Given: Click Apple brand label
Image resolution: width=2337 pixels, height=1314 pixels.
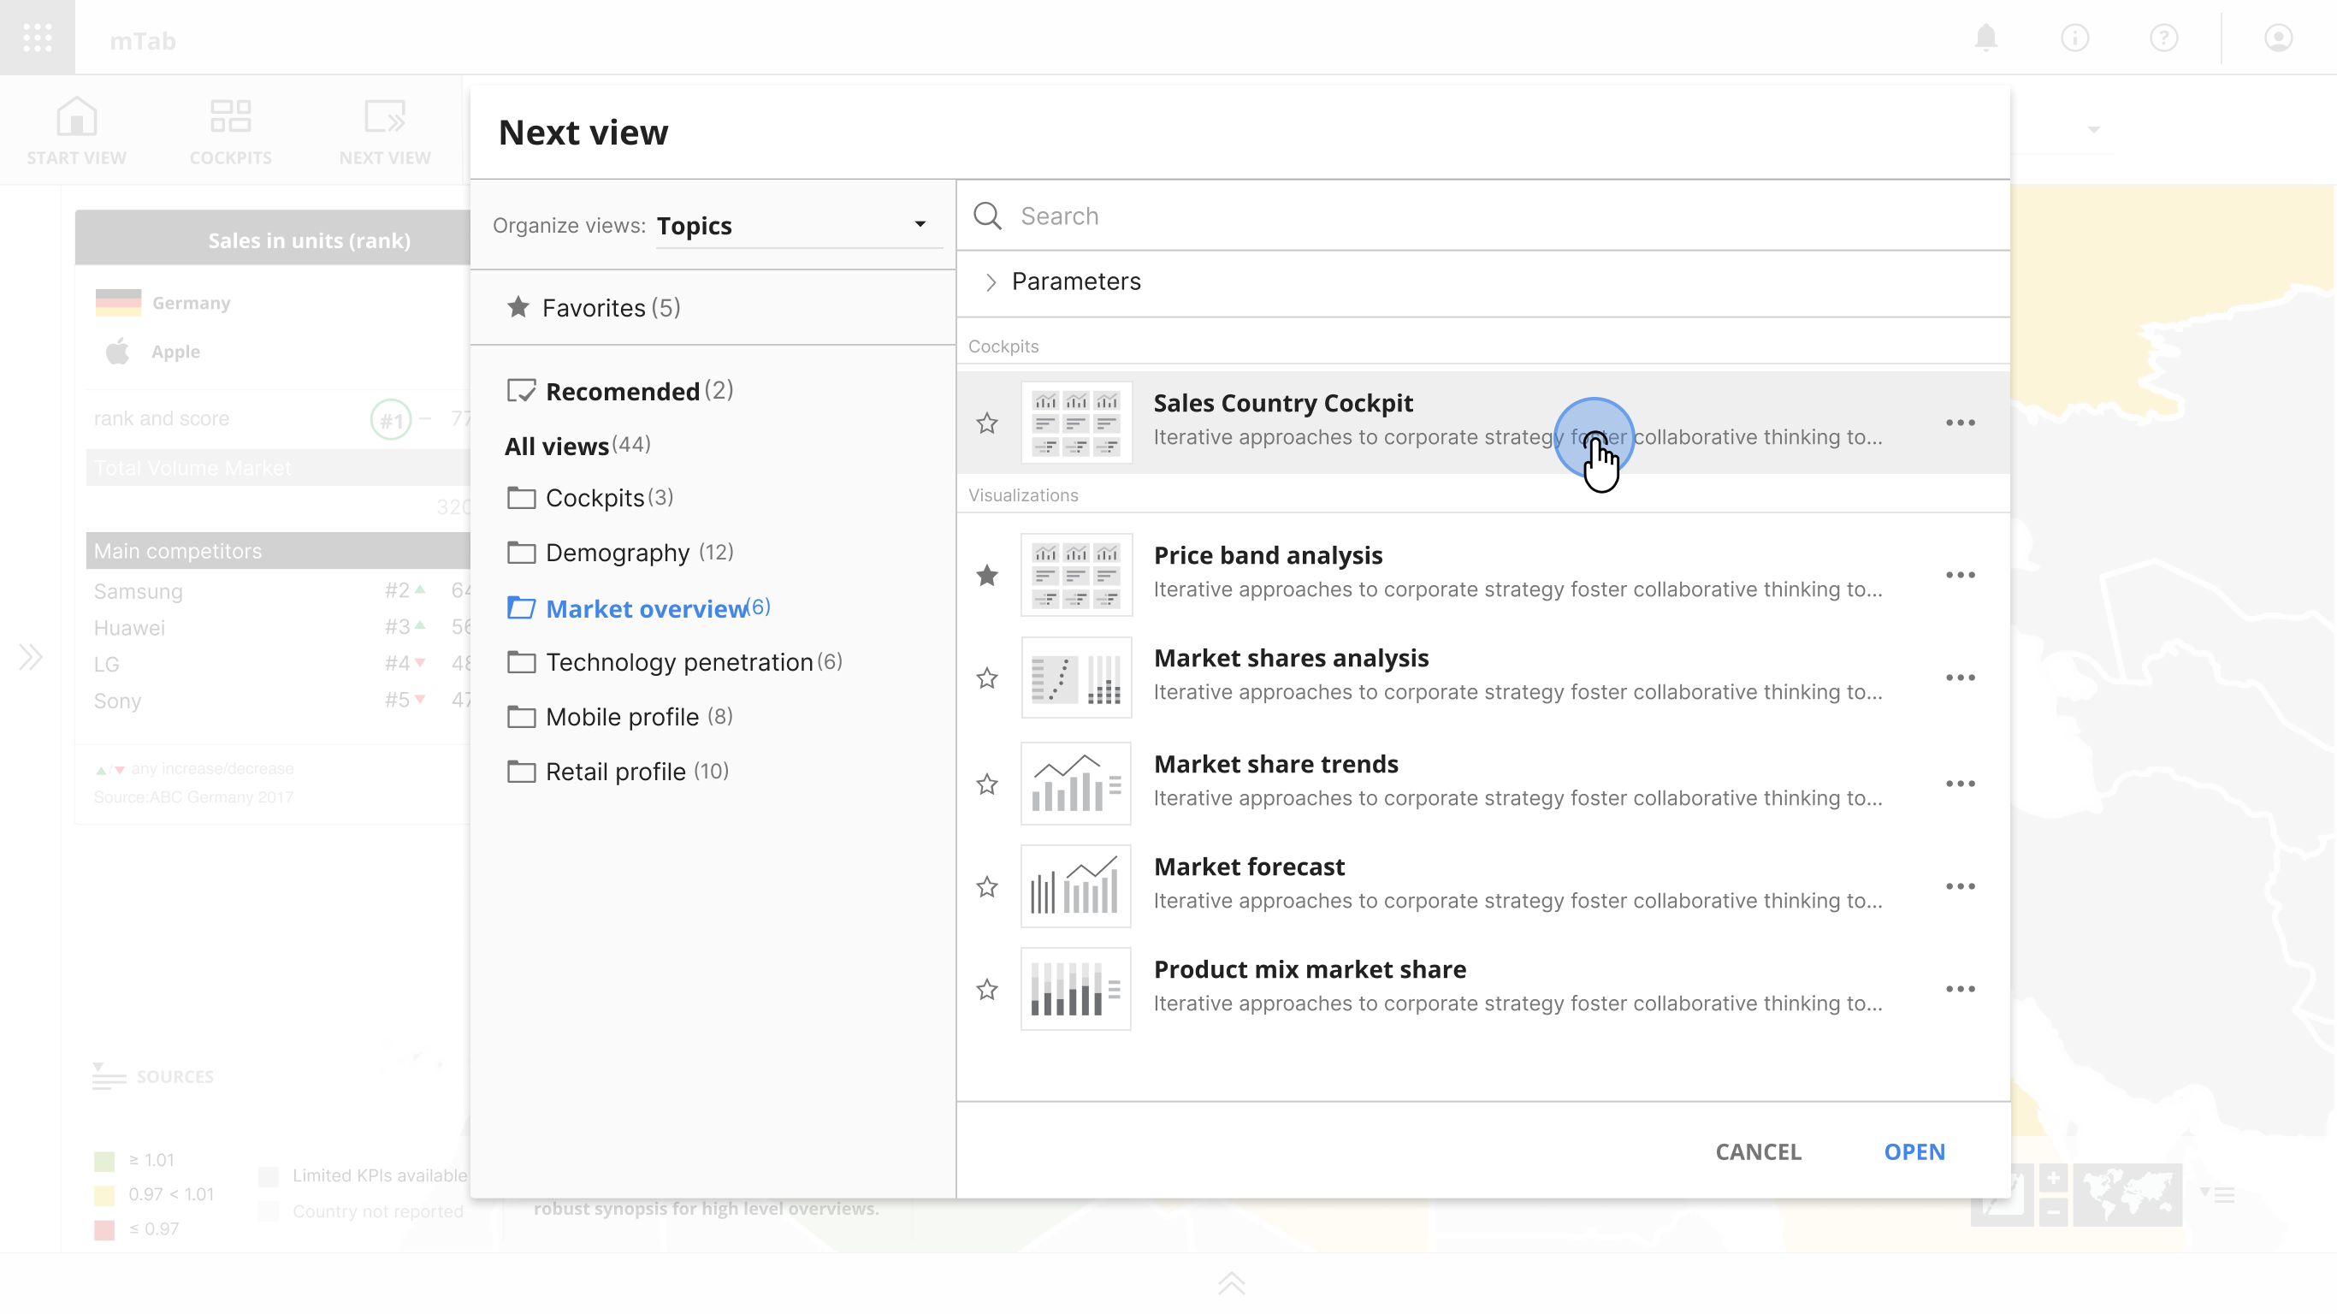Looking at the screenshot, I should tap(176, 352).
